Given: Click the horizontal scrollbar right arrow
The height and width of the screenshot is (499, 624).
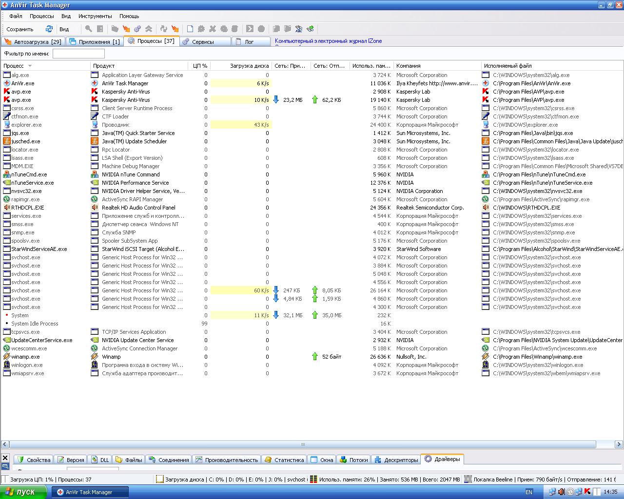Looking at the screenshot, I should tap(619, 444).
